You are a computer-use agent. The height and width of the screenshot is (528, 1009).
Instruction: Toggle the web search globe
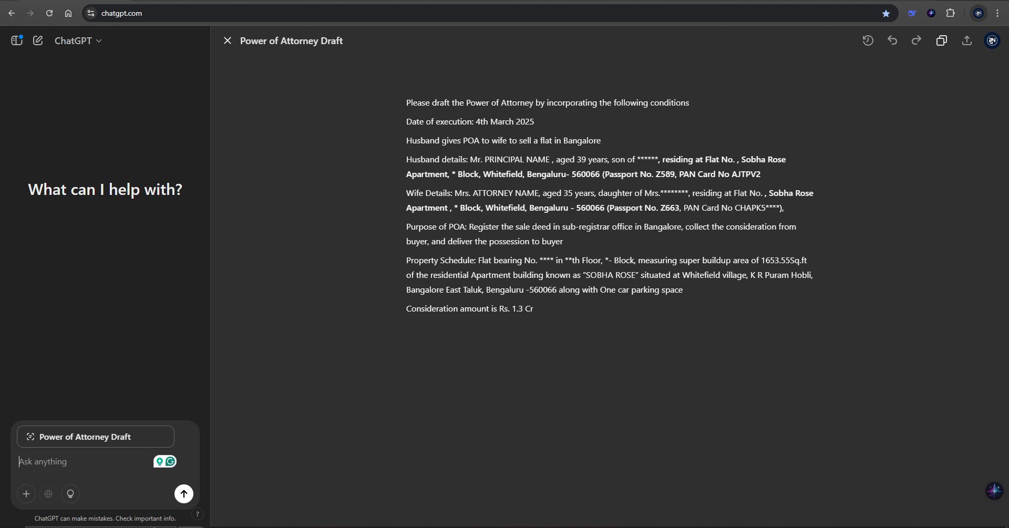[48, 494]
